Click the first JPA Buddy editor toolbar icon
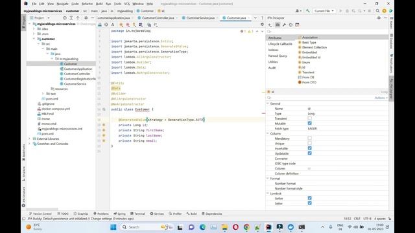This screenshot has width=415, height=233. pyautogui.click(x=100, y=25)
